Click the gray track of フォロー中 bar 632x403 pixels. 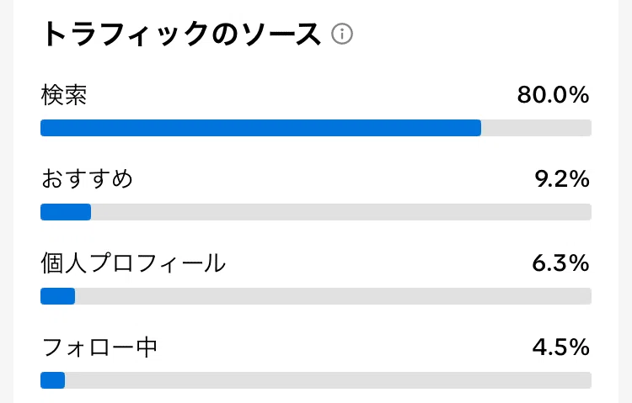point(328,380)
